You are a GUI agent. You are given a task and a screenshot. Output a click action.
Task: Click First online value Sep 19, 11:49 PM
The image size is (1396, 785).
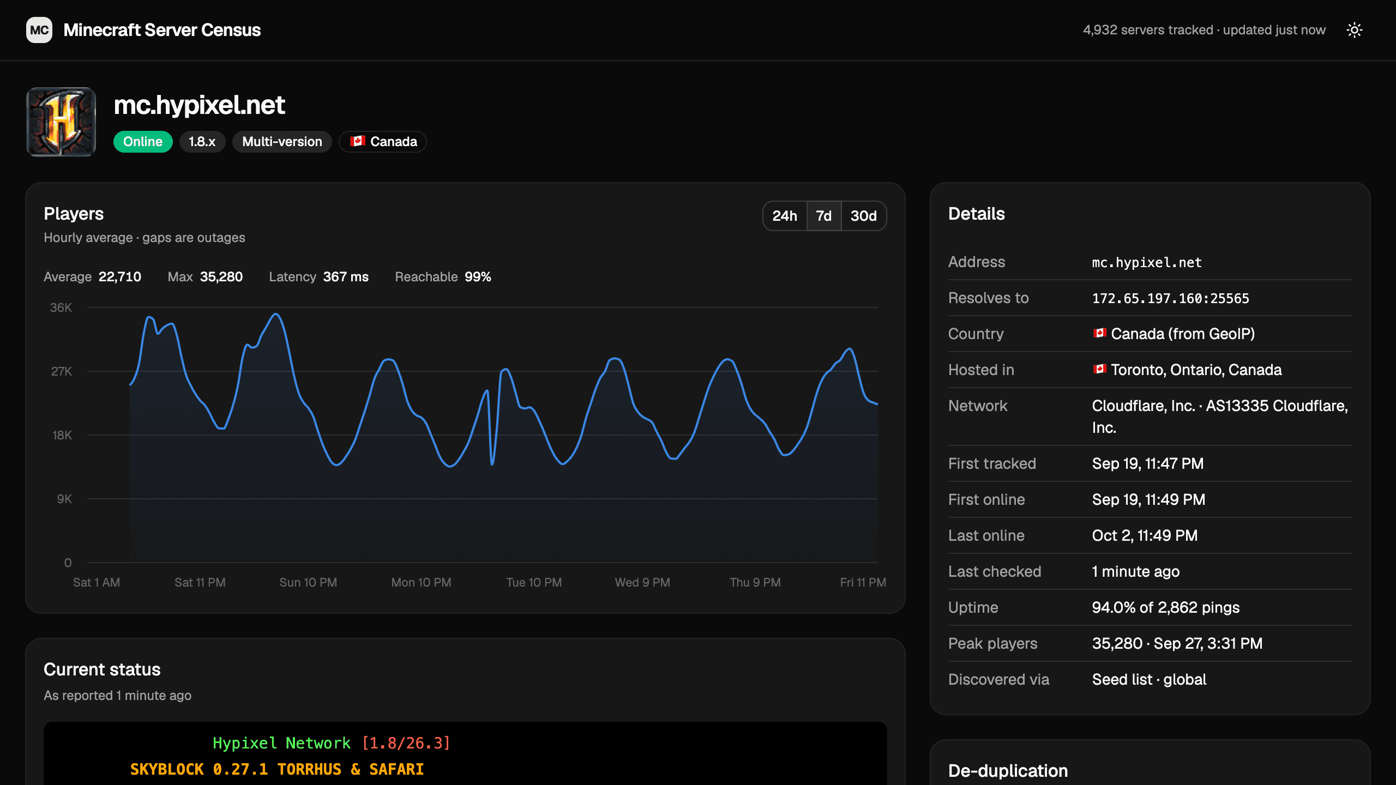[1148, 499]
